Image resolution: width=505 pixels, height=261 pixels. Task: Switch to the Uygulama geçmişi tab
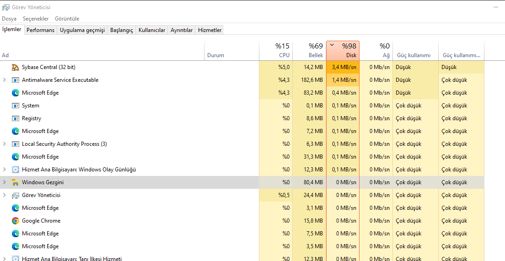coord(82,30)
